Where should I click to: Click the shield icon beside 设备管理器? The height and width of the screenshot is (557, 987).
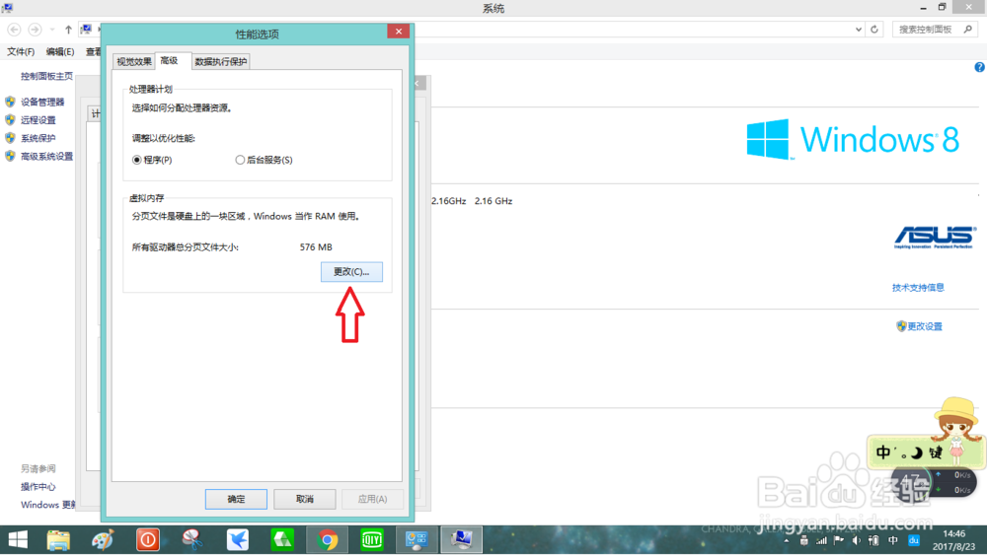coord(10,102)
